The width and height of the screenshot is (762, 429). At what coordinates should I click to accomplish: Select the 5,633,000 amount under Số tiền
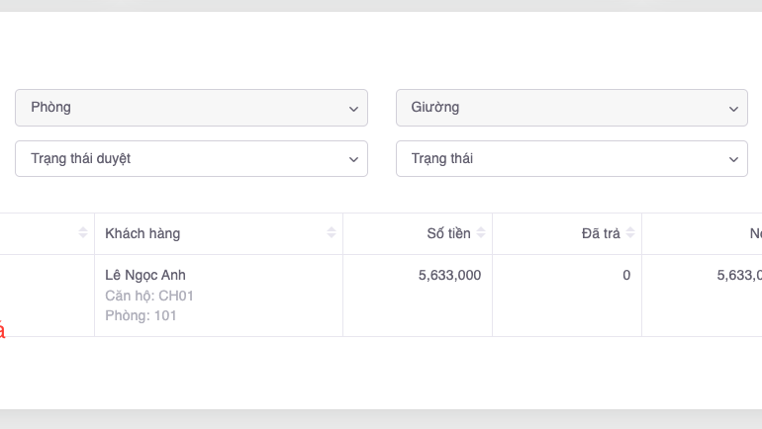click(449, 275)
